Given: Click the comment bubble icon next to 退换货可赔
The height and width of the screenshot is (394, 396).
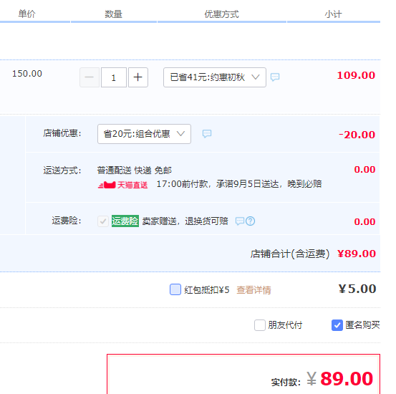Looking at the screenshot, I should pyautogui.click(x=240, y=221).
